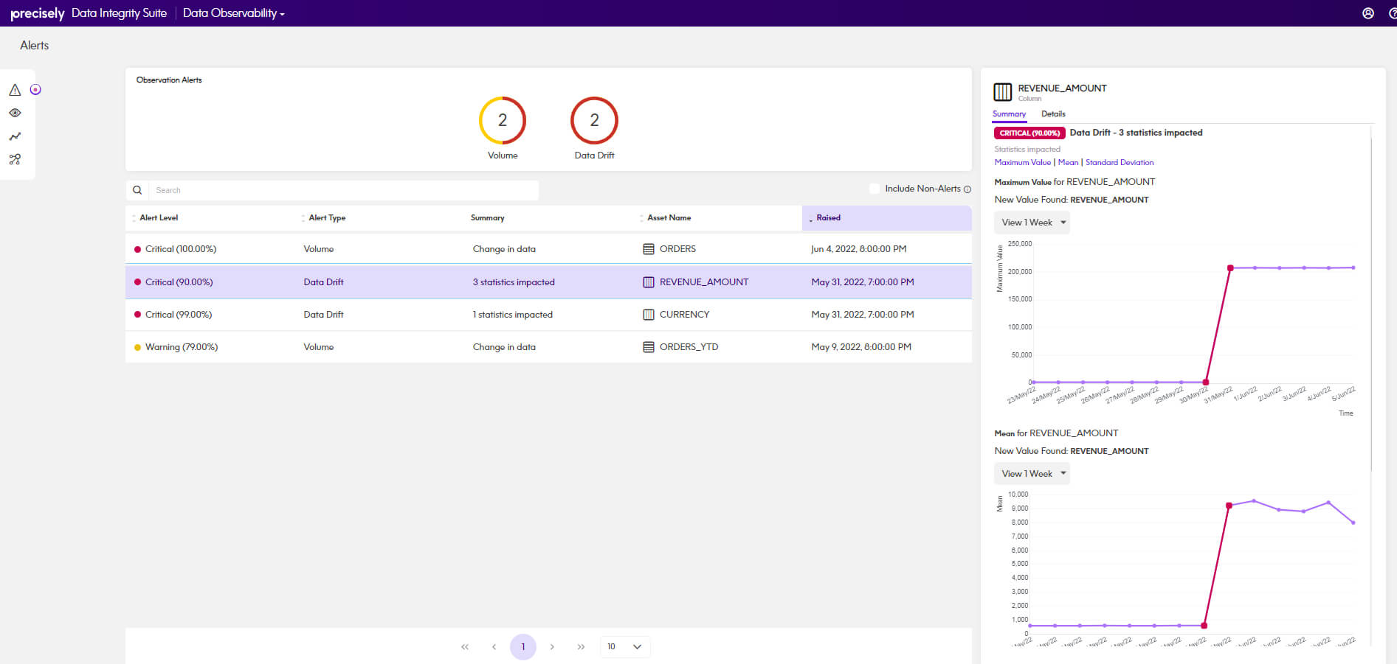Viewport: 1397px width, 664px height.
Task: Open View 1 Week dropdown for Mean chart
Action: click(1032, 474)
